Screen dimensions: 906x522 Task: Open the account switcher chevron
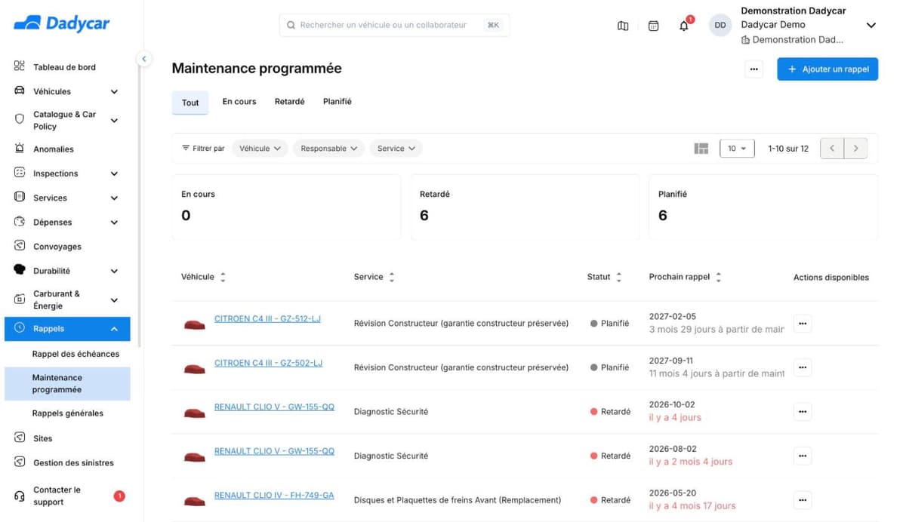(871, 26)
